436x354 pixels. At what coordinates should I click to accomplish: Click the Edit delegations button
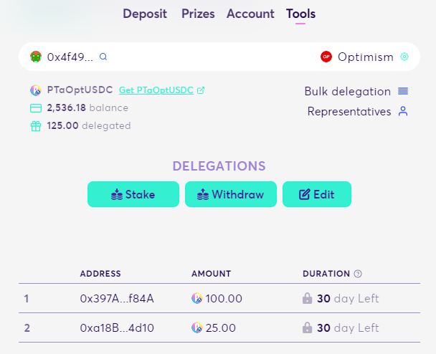[317, 194]
